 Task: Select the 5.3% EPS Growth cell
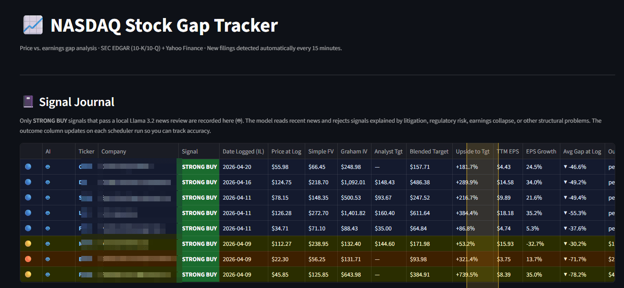(x=541, y=228)
